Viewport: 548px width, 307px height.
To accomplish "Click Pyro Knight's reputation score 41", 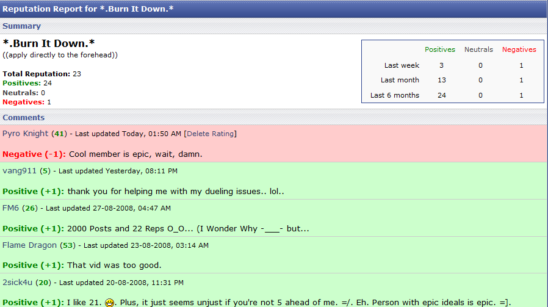I will pos(59,134).
